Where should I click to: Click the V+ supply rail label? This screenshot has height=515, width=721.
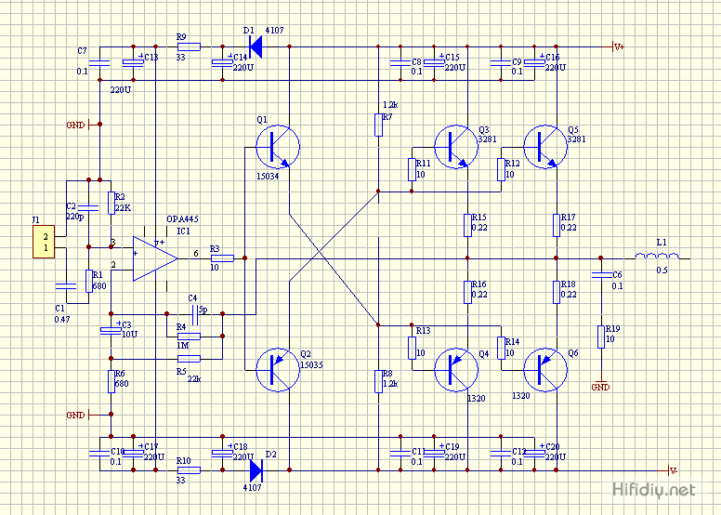pyautogui.click(x=620, y=46)
